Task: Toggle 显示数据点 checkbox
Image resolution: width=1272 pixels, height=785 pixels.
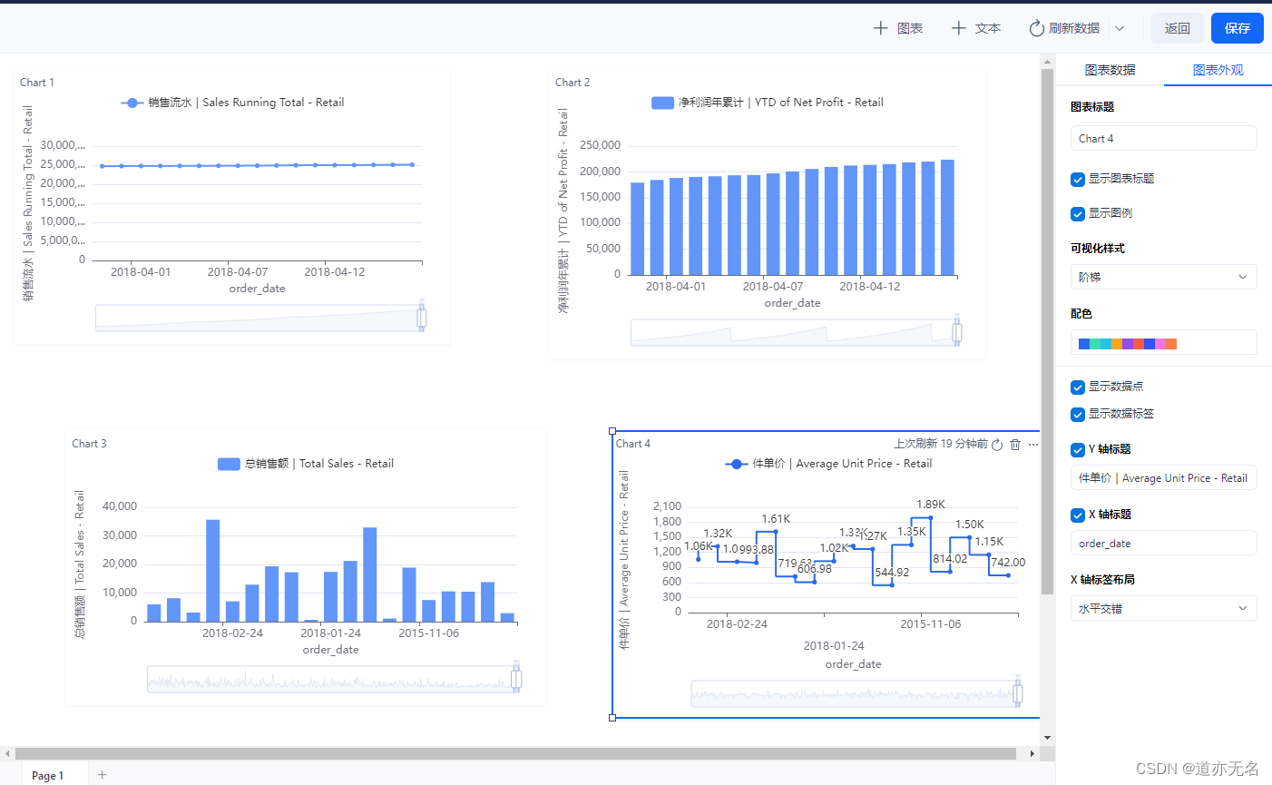Action: click(1078, 387)
